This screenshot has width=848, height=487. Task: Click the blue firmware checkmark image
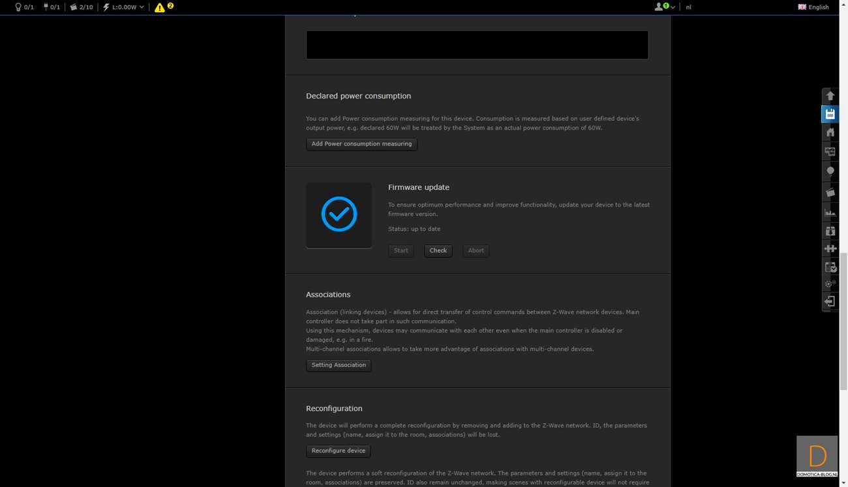tap(339, 214)
